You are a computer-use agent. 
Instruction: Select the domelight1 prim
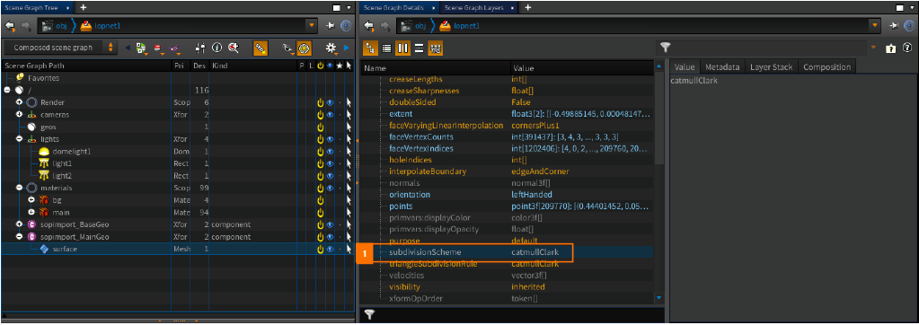click(72, 151)
